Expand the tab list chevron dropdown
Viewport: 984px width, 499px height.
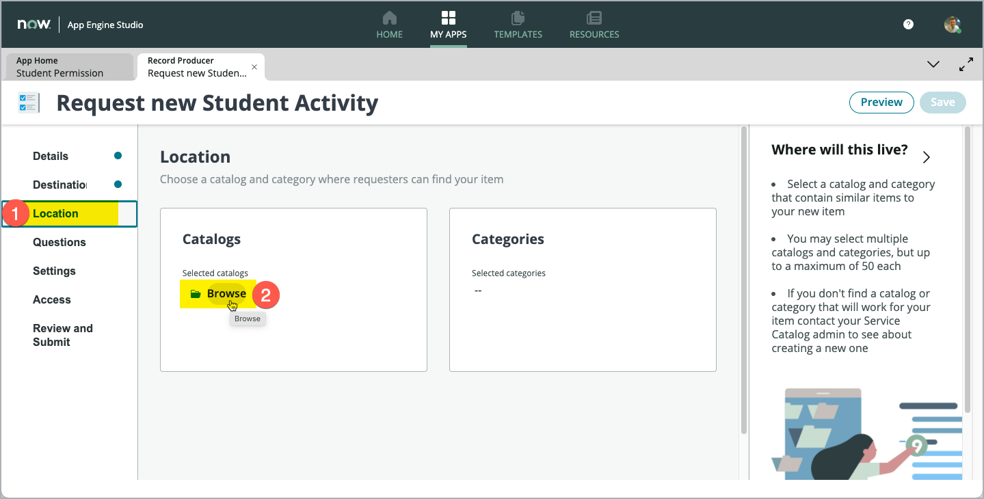tap(933, 64)
